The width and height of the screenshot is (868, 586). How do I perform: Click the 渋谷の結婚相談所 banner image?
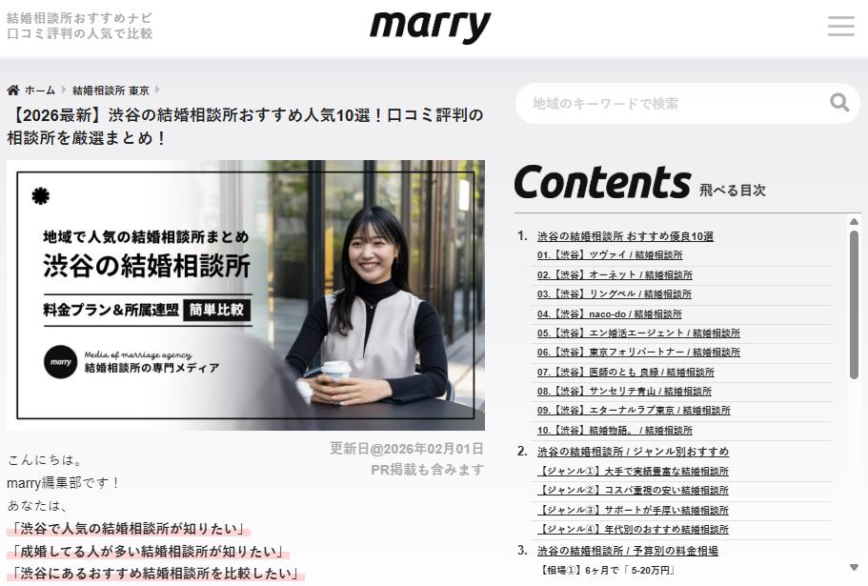click(x=245, y=295)
